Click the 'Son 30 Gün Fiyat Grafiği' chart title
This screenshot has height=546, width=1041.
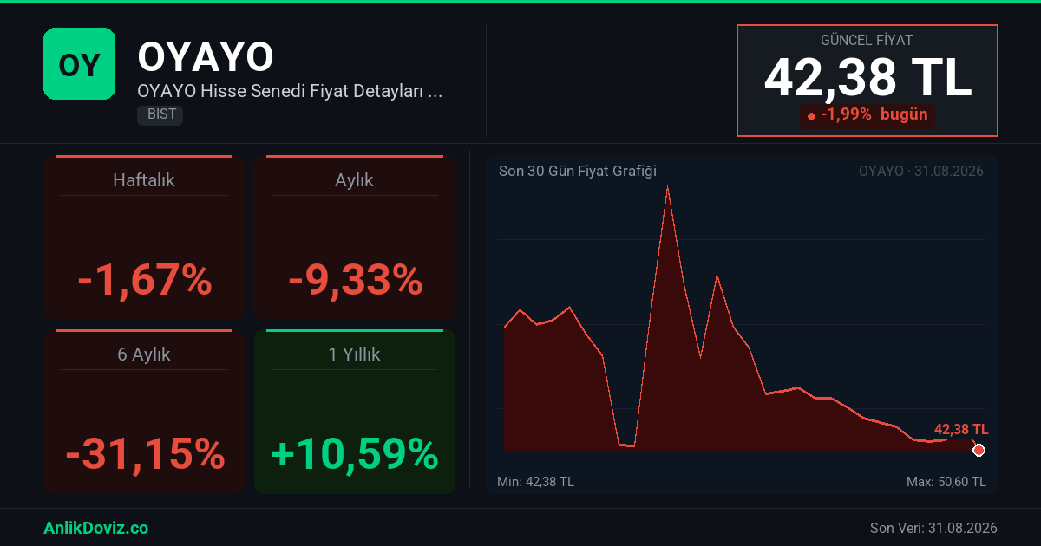(578, 171)
